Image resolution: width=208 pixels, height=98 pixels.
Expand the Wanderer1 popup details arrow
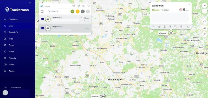tap(188, 18)
